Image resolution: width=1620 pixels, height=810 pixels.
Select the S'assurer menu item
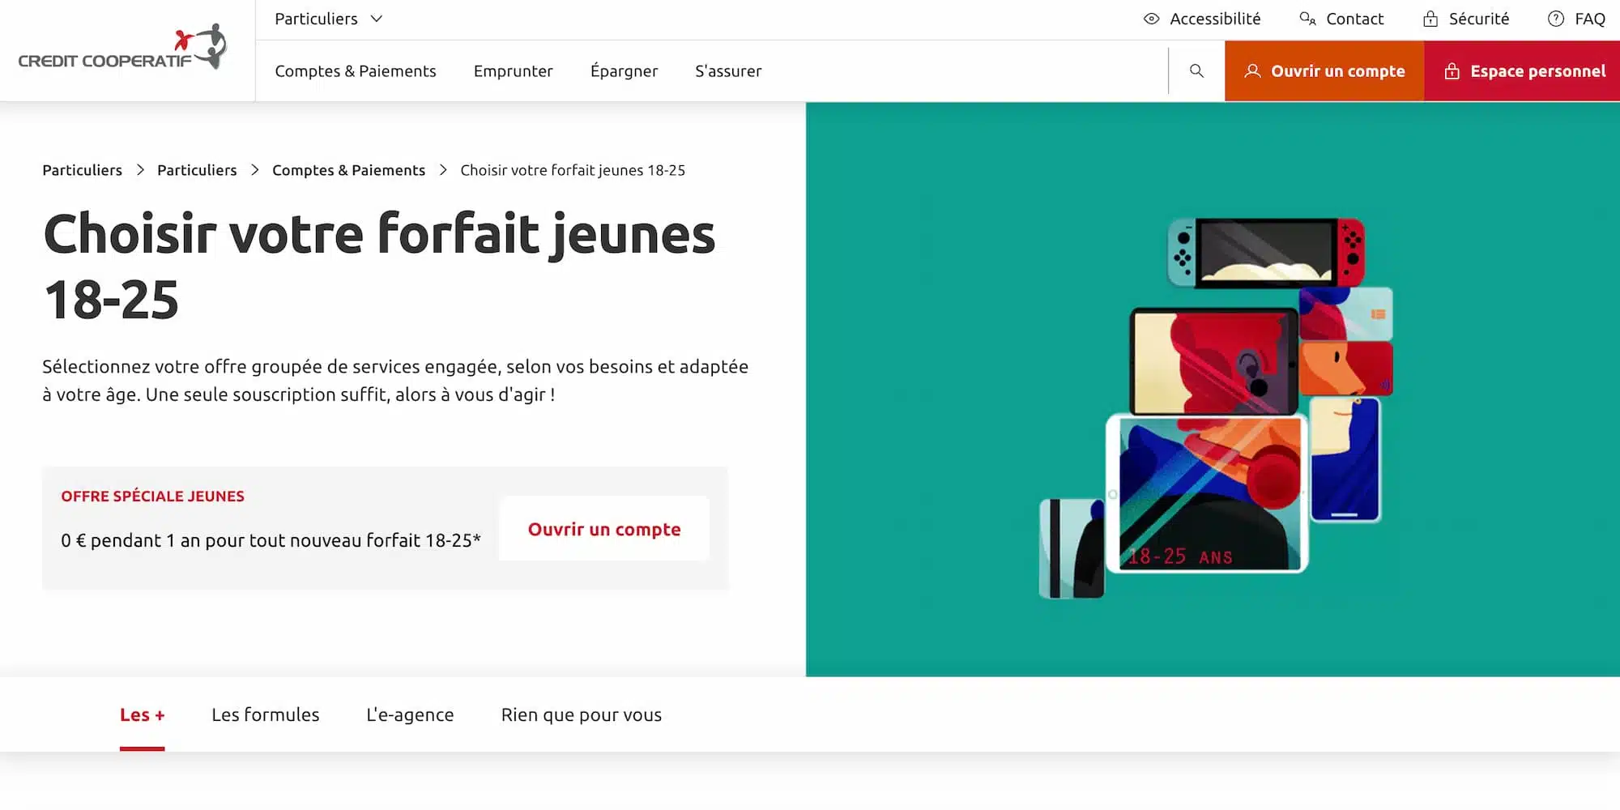click(727, 71)
